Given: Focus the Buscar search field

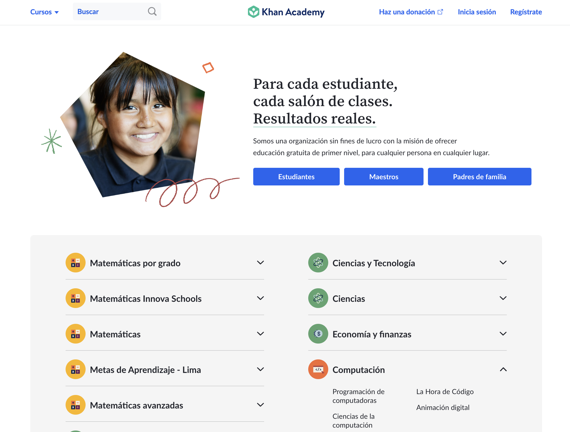Looking at the screenshot, I should tap(110, 12).
